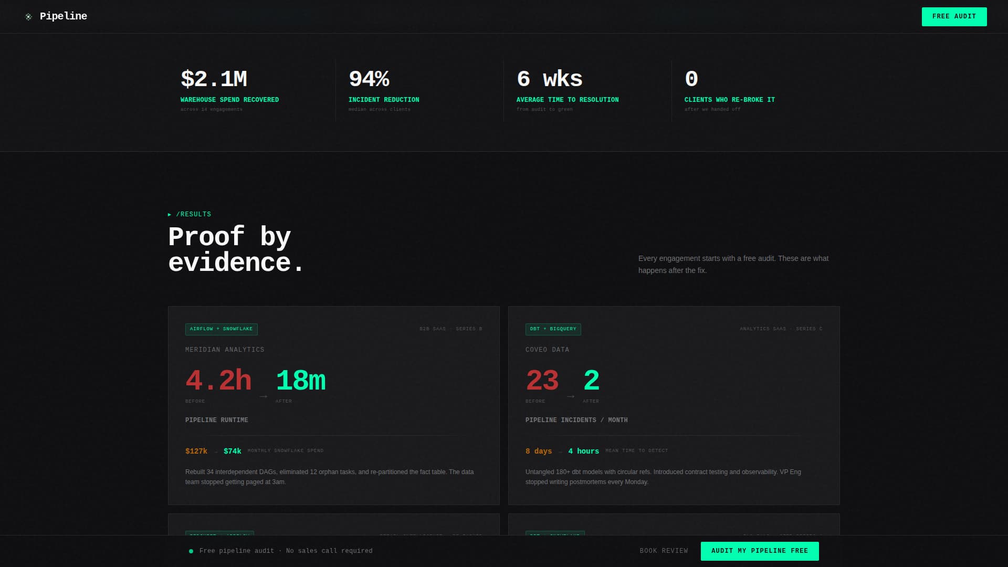Viewport: 1008px width, 567px height.
Task: Click the $2.1M stat value
Action: 214,79
